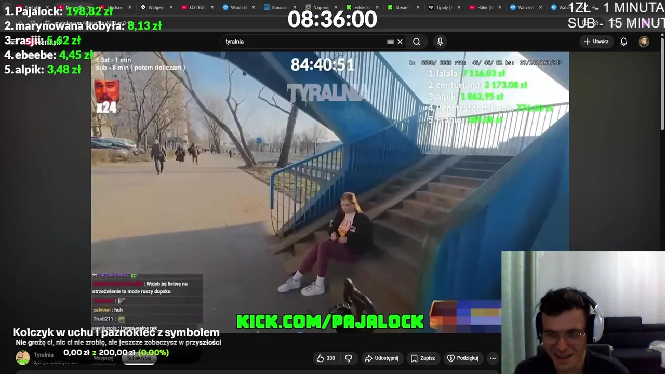Open the Tyralnia channel name link
This screenshot has height=374, width=665.
pyautogui.click(x=44, y=355)
